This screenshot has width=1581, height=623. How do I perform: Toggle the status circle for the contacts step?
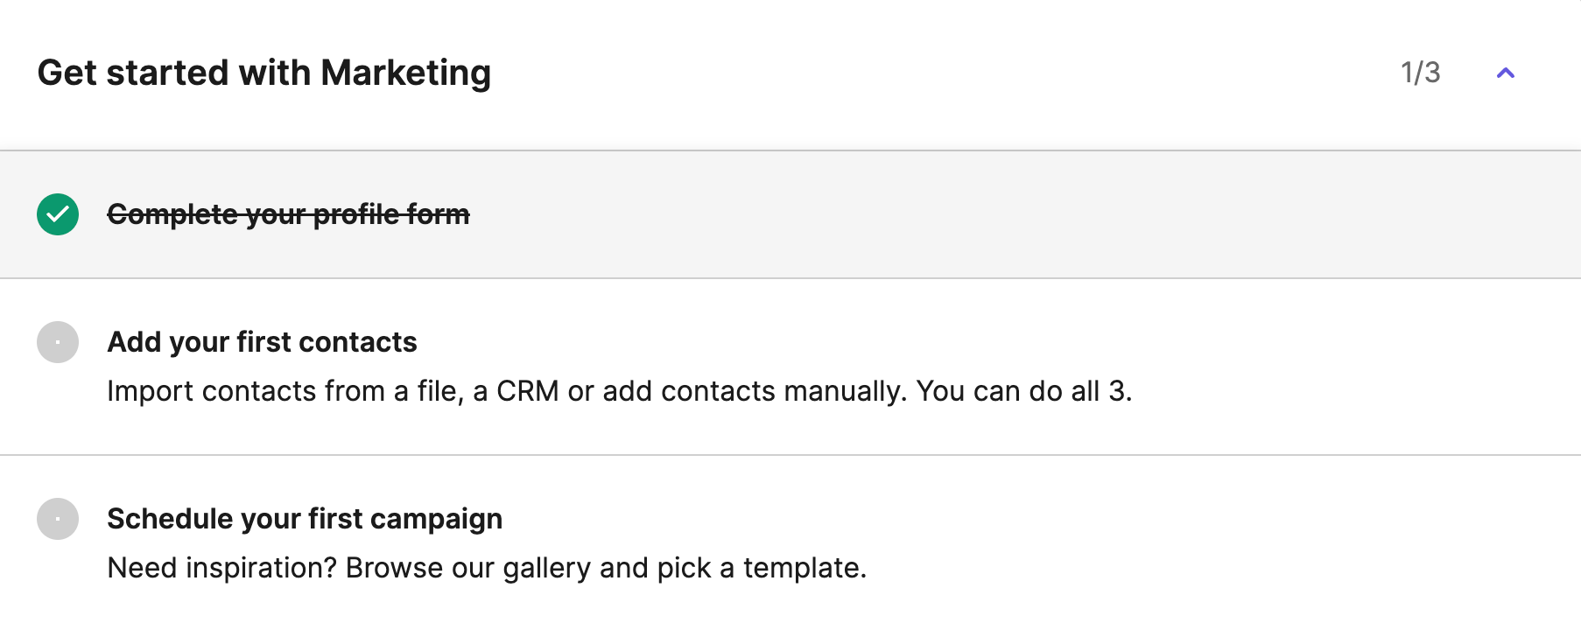[x=58, y=342]
